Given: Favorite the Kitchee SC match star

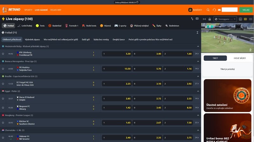Looking at the screenshot, I should tap(3, 123).
